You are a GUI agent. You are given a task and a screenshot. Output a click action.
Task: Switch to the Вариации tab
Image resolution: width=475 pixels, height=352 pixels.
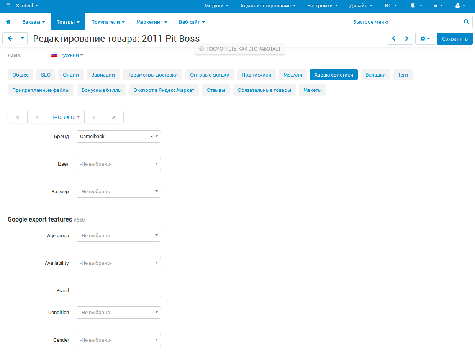pos(103,75)
